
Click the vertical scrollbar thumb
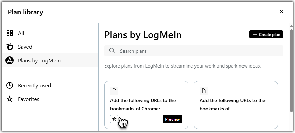click(x=291, y=71)
